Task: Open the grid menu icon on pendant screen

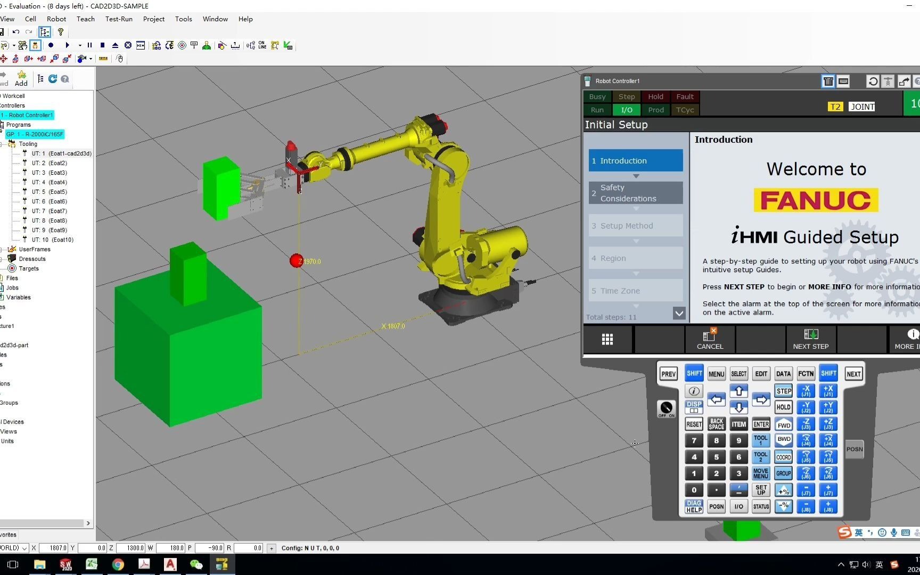Action: point(607,339)
